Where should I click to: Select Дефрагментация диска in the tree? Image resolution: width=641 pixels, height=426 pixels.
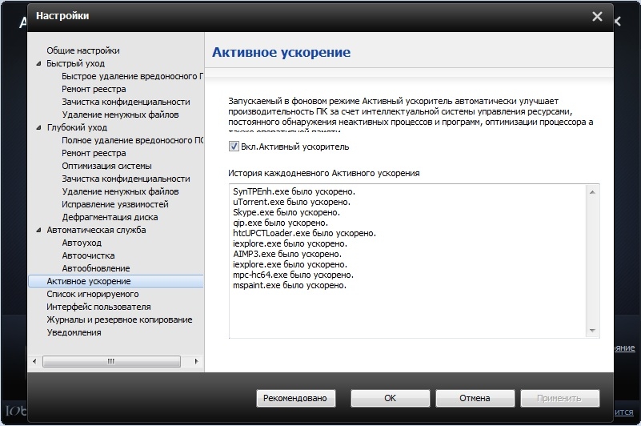tap(110, 217)
